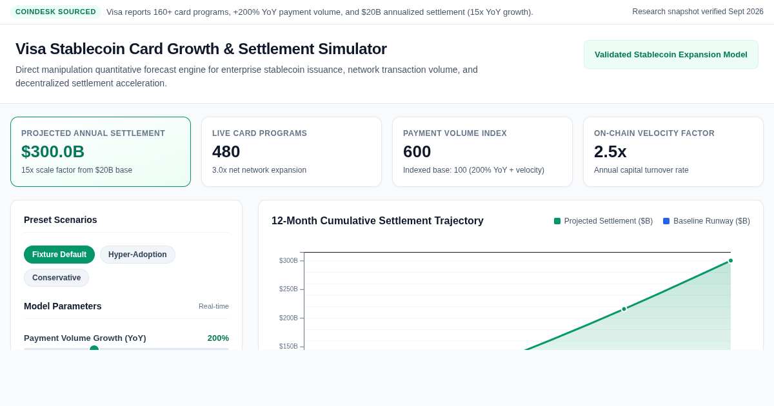Click the Baseline Runway ($B) legend label
Screen dimensions: 774x406
[711, 221]
